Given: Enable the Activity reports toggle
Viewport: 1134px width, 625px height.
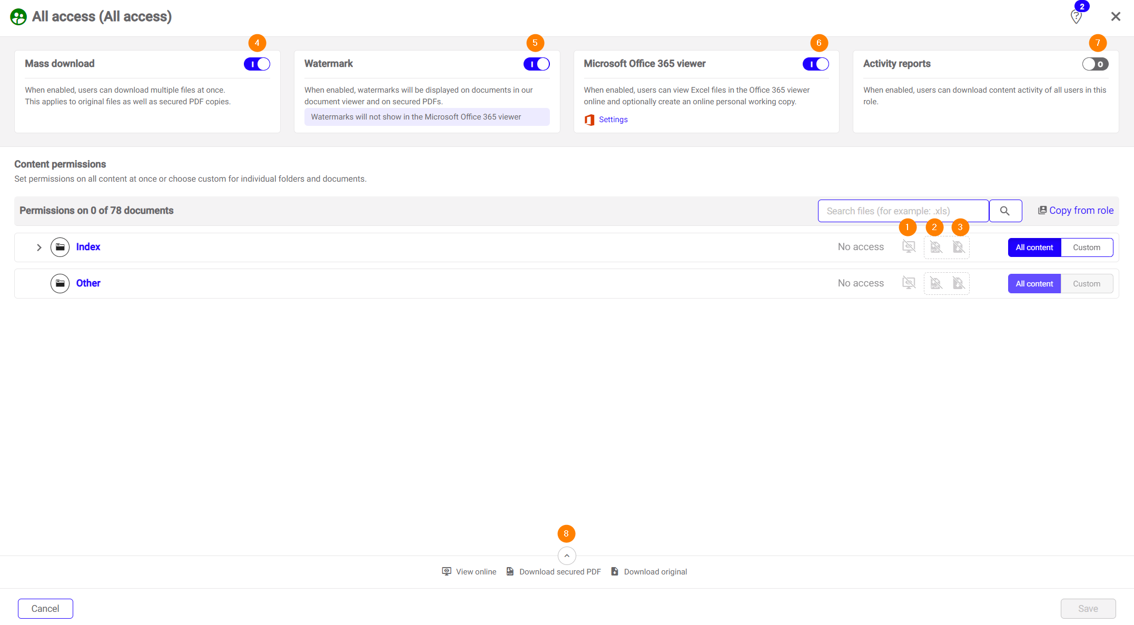Looking at the screenshot, I should tap(1095, 64).
